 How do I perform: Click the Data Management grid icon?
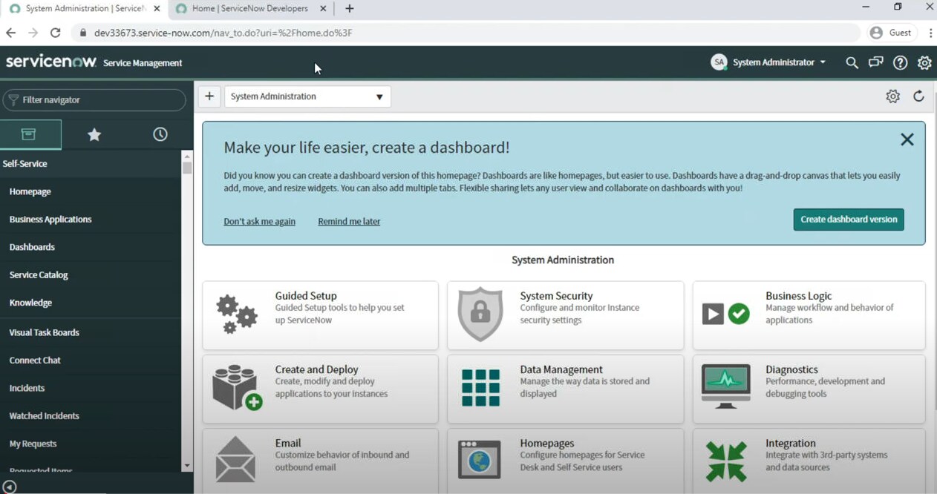[x=480, y=386]
